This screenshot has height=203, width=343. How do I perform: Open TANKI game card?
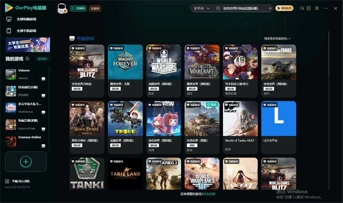pos(87,174)
